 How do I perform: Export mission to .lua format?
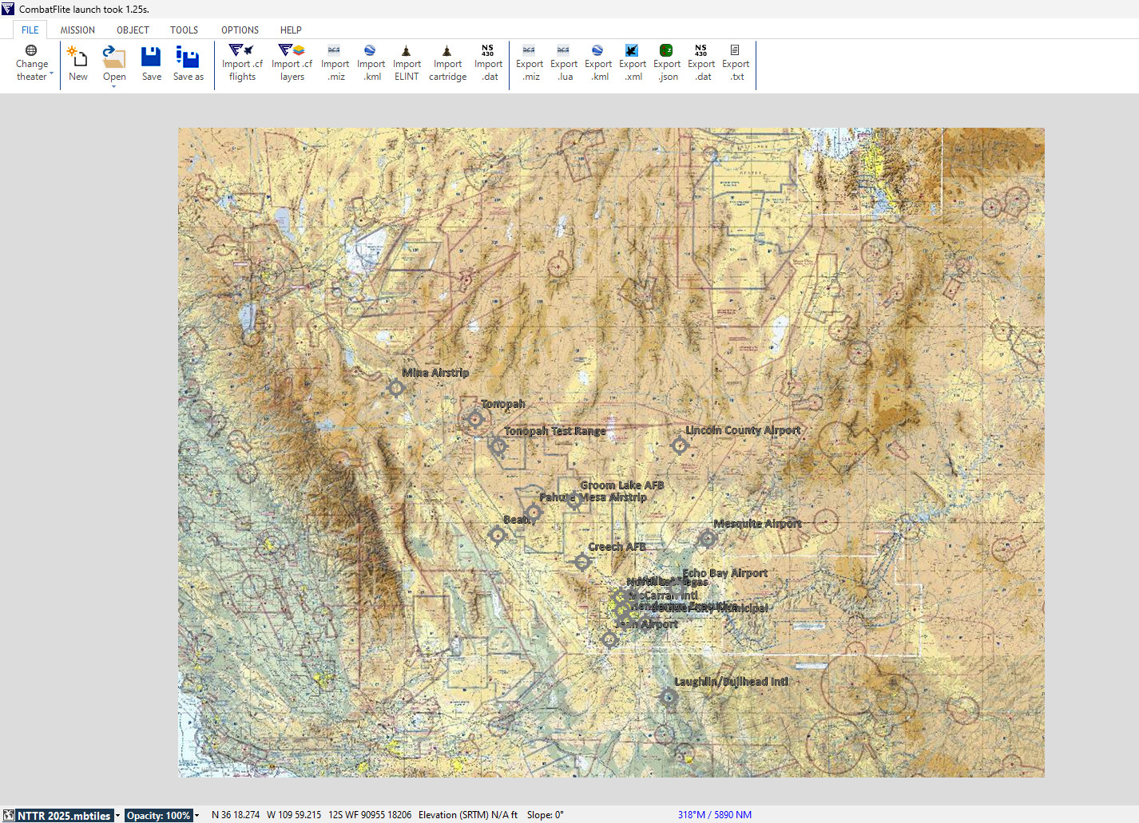(564, 62)
